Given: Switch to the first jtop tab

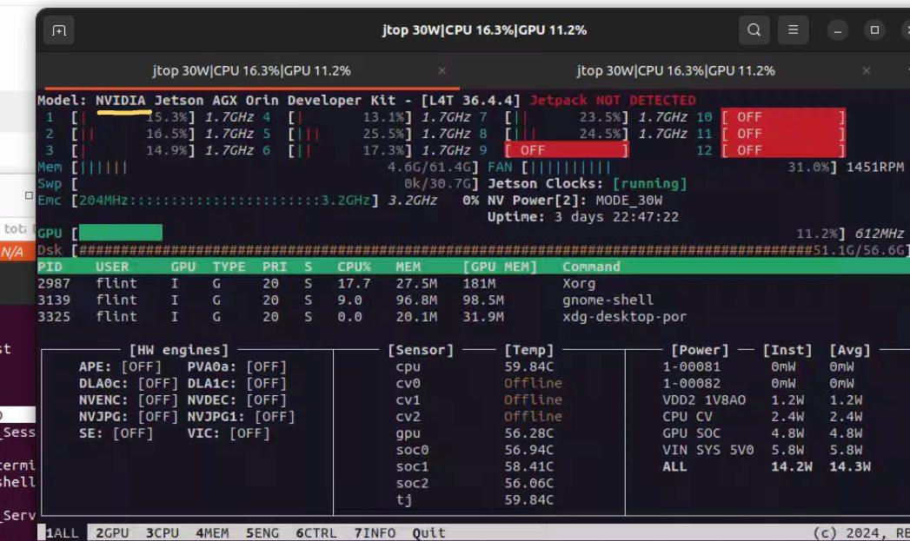Looking at the screenshot, I should click(x=251, y=70).
